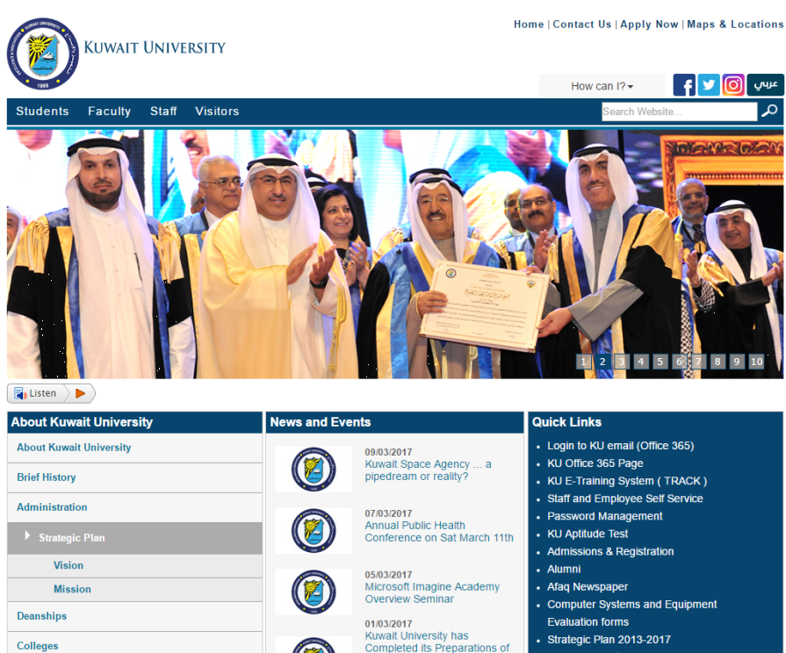This screenshot has height=653, width=786.
Task: Open the Facebook page icon
Action: [684, 84]
